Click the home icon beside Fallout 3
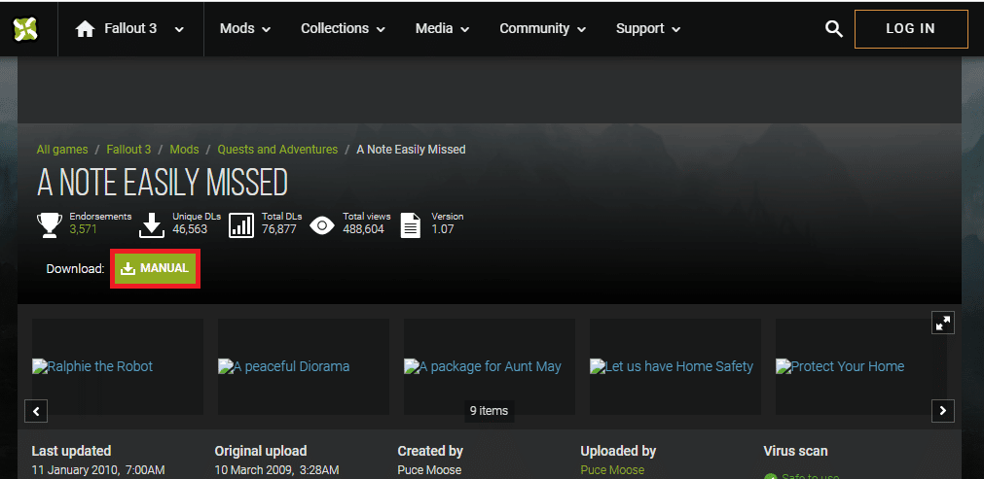The width and height of the screenshot is (984, 479). (85, 29)
